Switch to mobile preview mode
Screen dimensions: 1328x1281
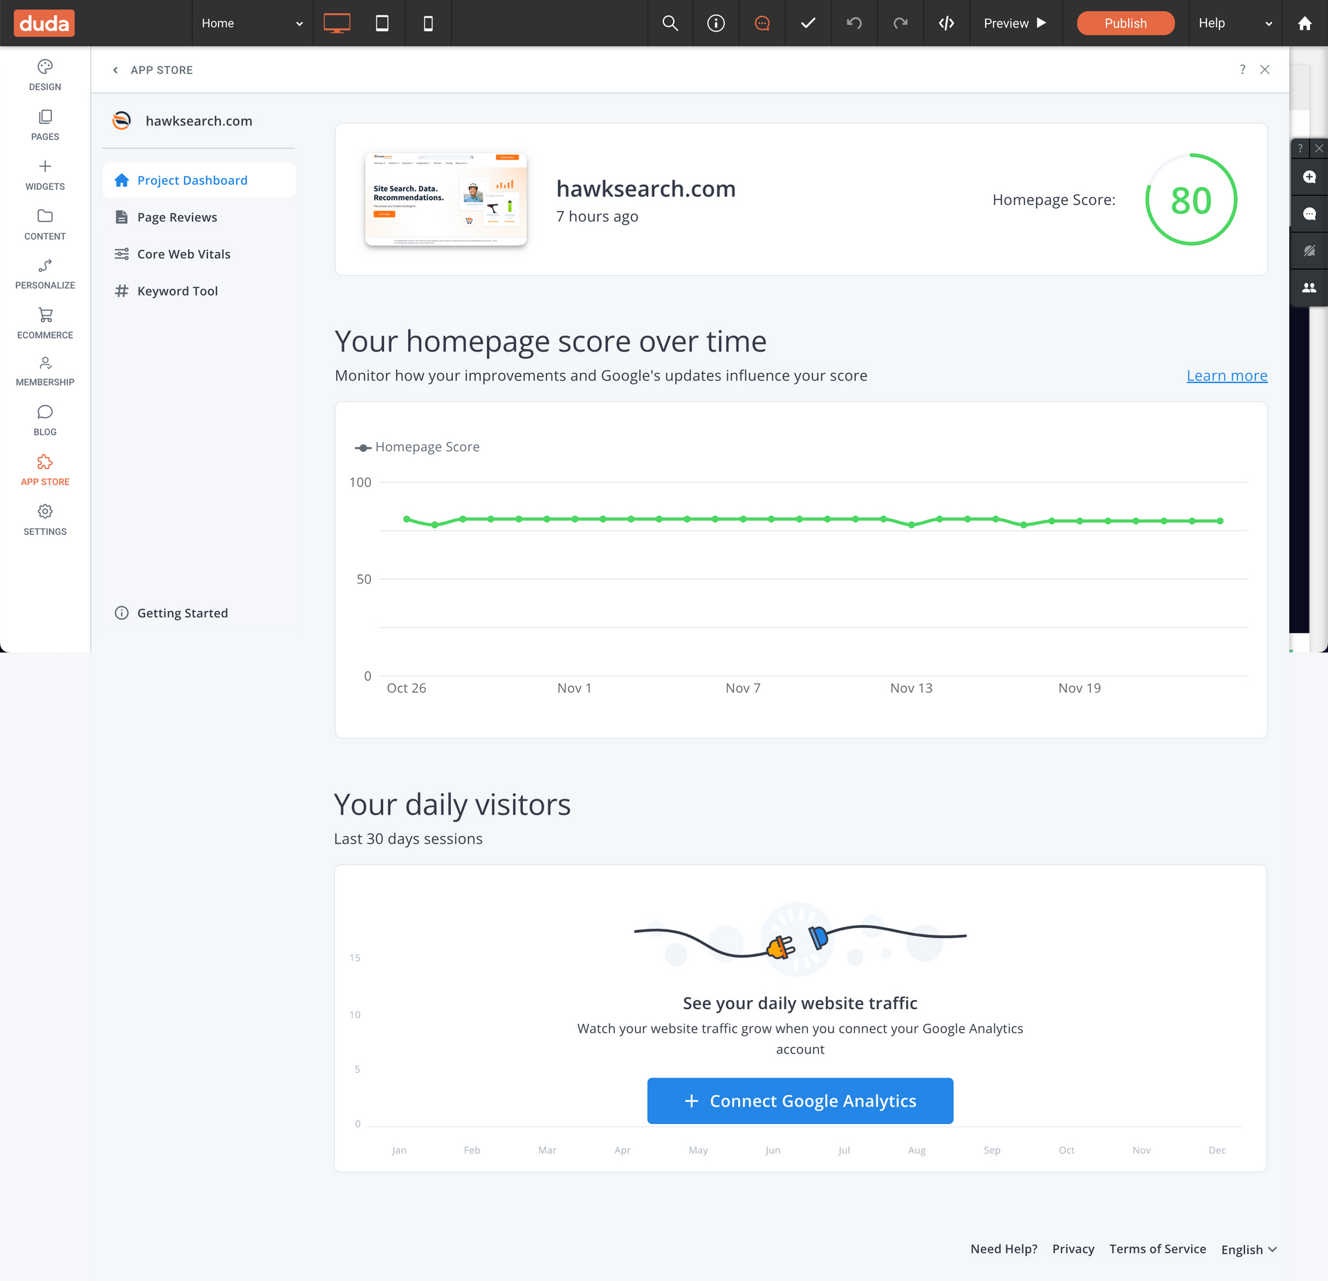coord(427,23)
